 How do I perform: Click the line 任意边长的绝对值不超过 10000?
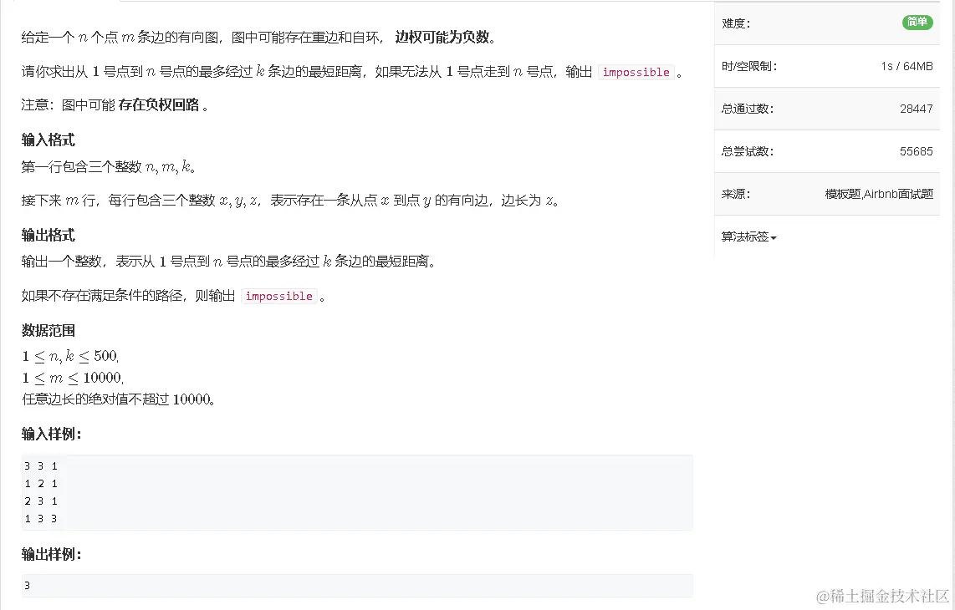(118, 400)
